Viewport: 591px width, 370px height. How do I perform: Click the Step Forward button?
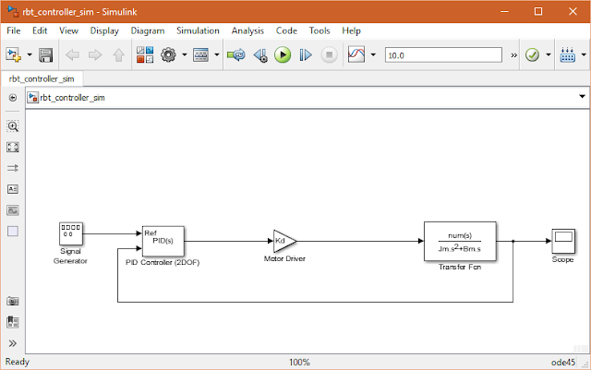[x=306, y=55]
